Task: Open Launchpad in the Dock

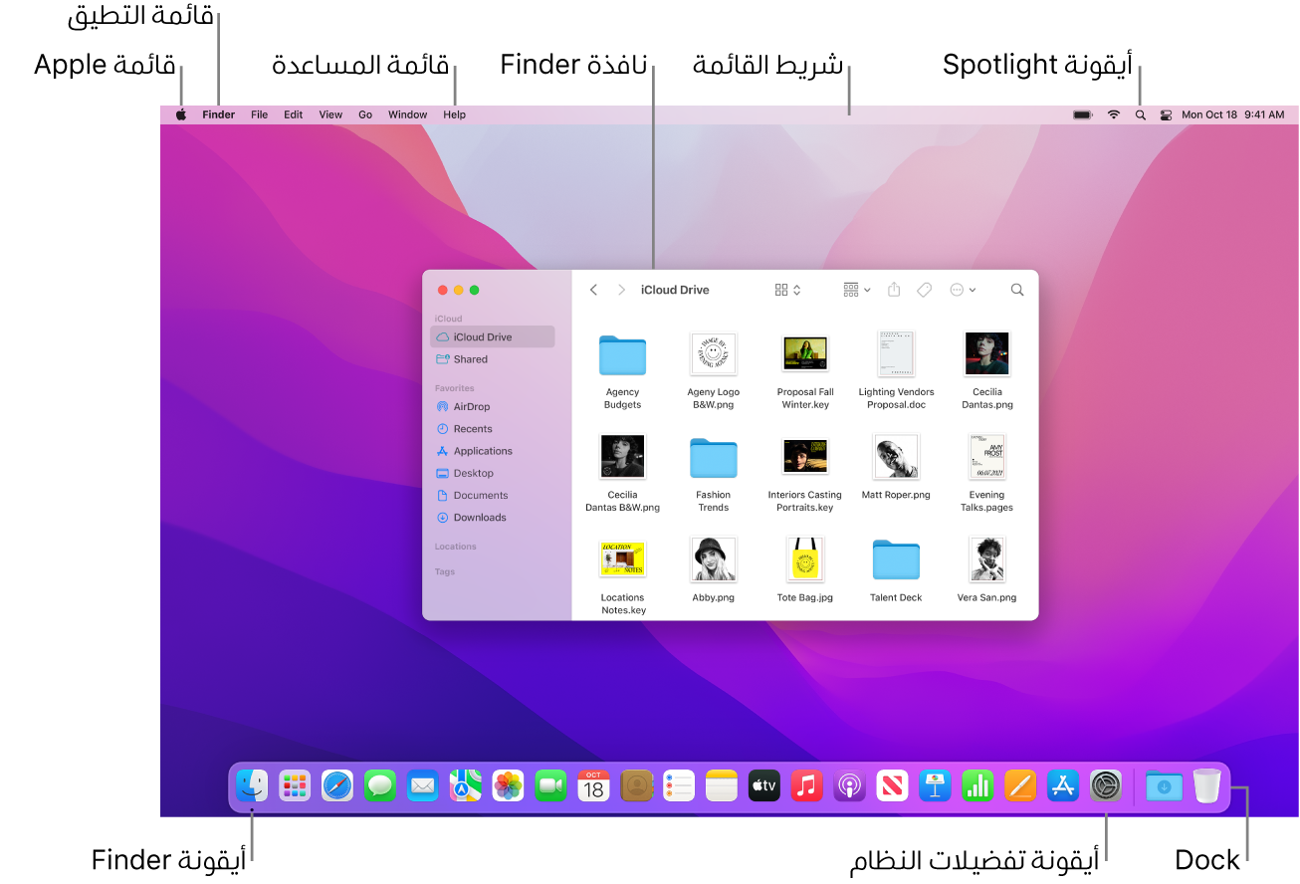Action: coord(294,785)
